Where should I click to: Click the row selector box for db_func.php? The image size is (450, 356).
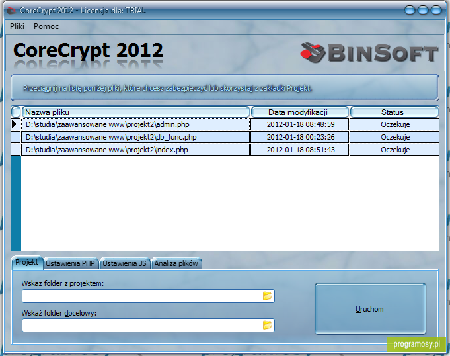coord(15,137)
